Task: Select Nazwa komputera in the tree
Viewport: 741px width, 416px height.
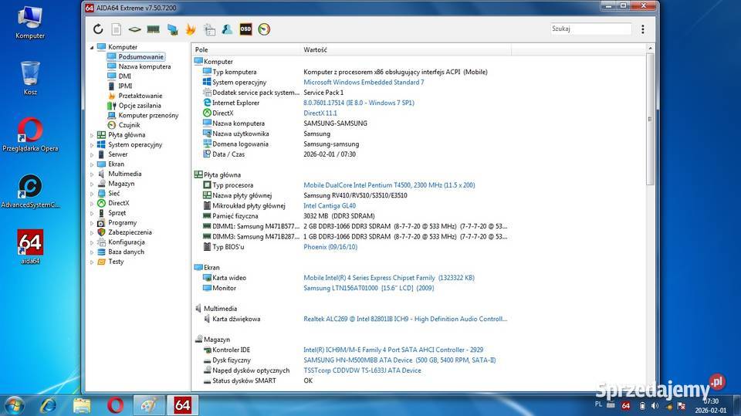Action: (x=144, y=66)
